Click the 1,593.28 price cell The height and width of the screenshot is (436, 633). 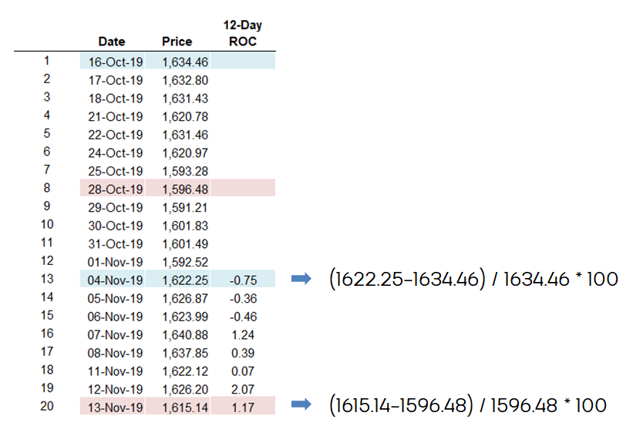click(x=185, y=171)
